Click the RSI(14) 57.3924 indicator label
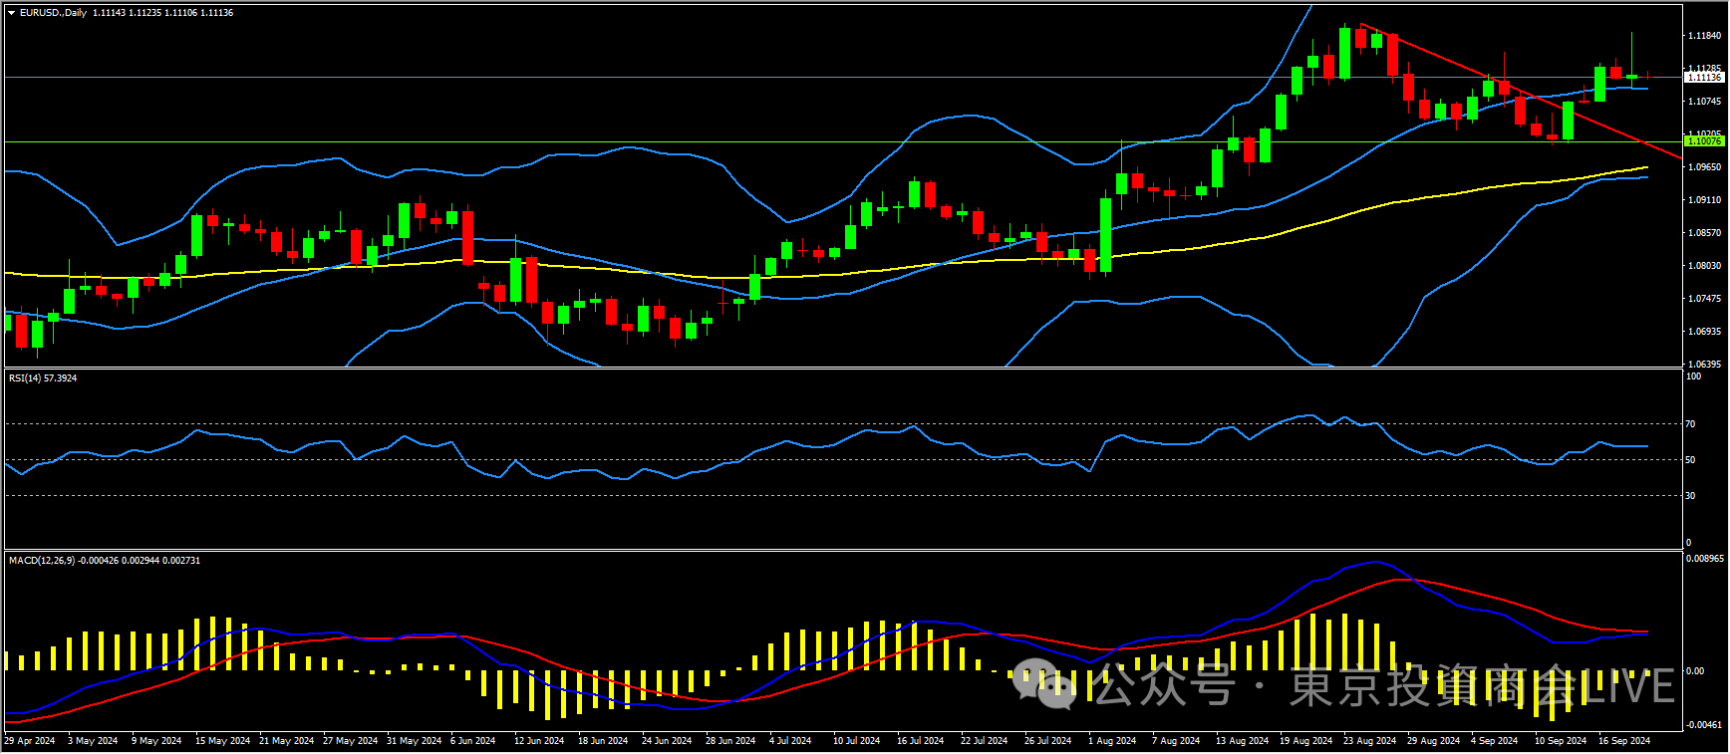This screenshot has height=754, width=1730. pyautogui.click(x=43, y=378)
